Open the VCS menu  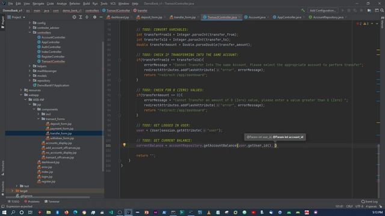click(x=112, y=4)
